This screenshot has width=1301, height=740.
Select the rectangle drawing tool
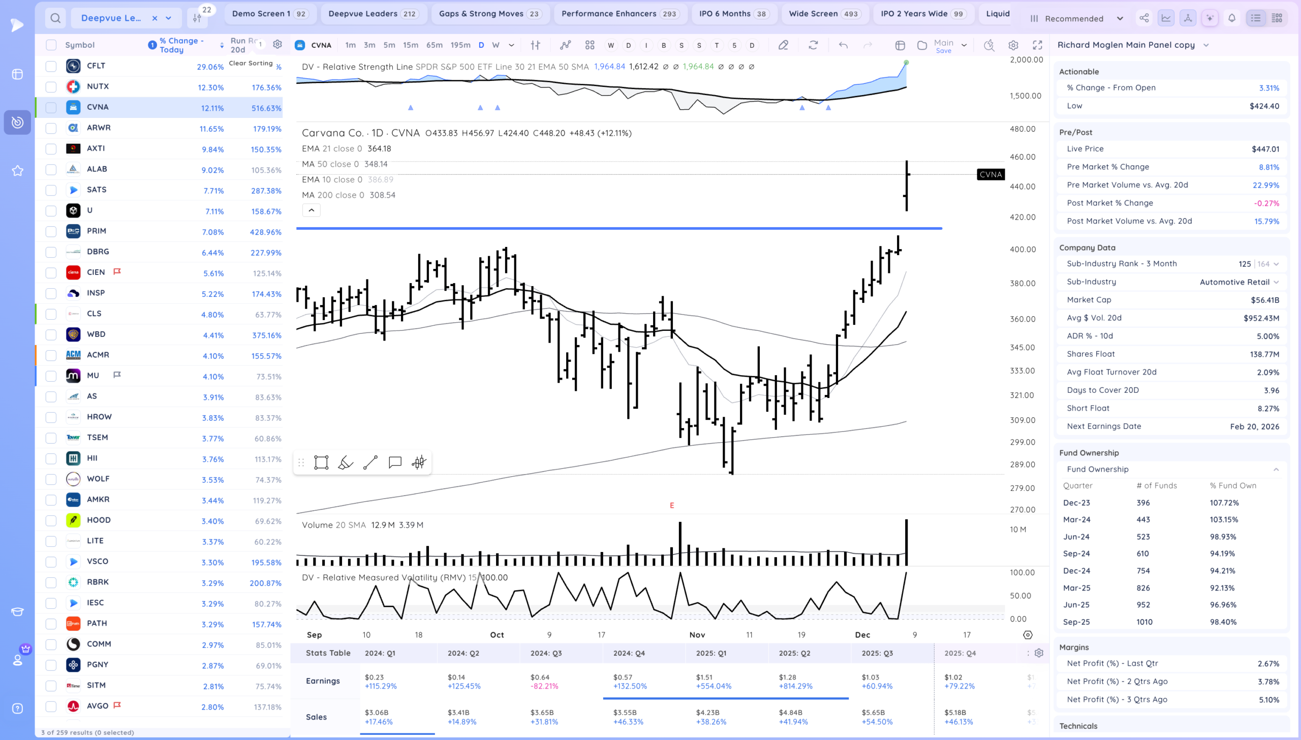(321, 462)
